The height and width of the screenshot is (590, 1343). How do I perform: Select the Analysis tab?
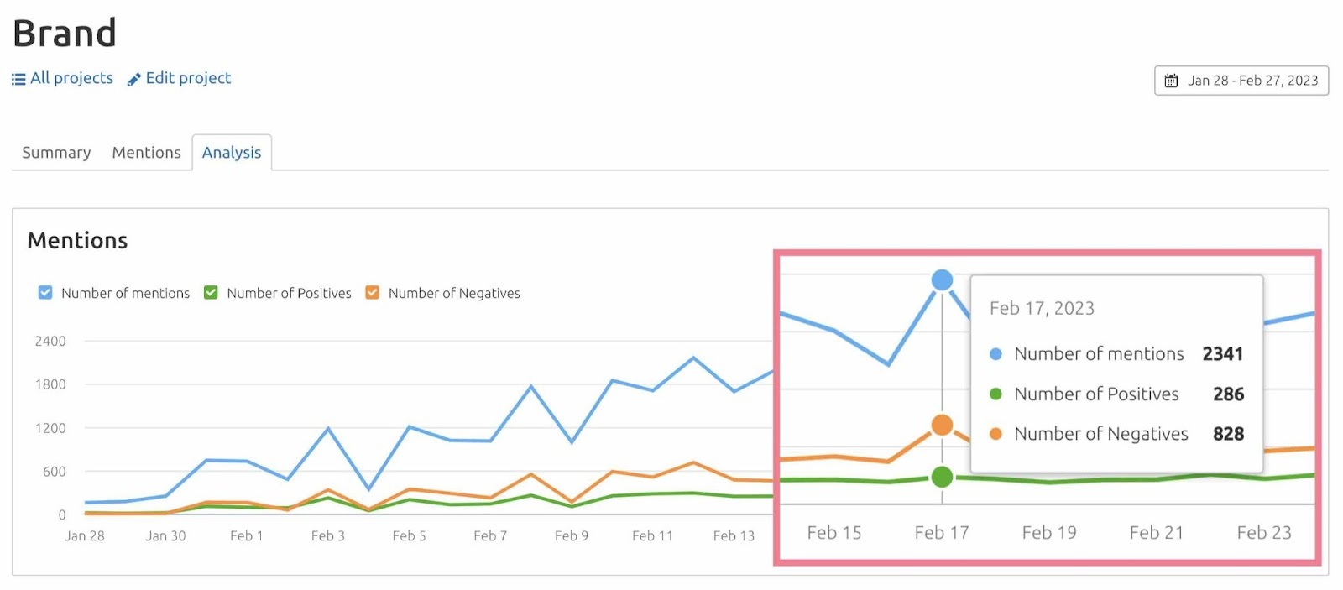coord(231,152)
